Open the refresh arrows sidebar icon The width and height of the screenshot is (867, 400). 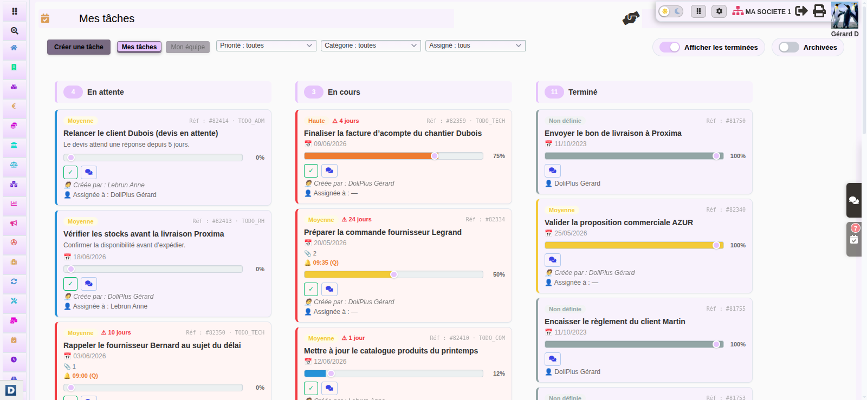pyautogui.click(x=14, y=281)
